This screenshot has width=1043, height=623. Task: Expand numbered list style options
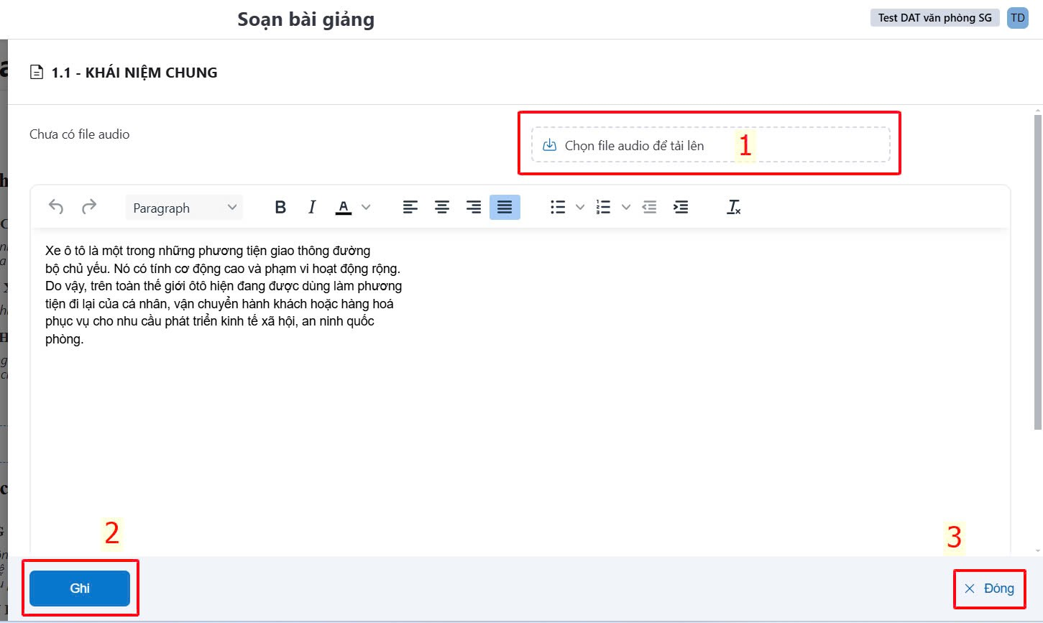pos(626,208)
